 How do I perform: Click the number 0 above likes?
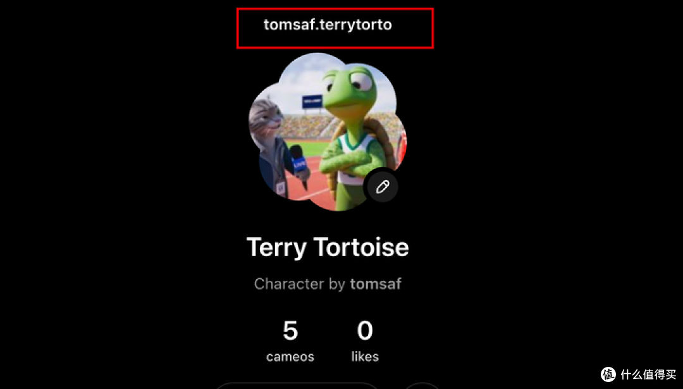pyautogui.click(x=365, y=331)
